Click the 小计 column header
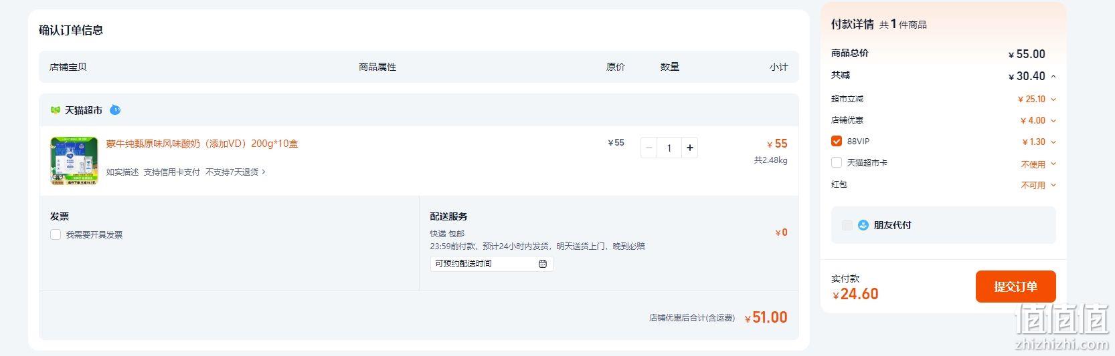 coord(778,67)
